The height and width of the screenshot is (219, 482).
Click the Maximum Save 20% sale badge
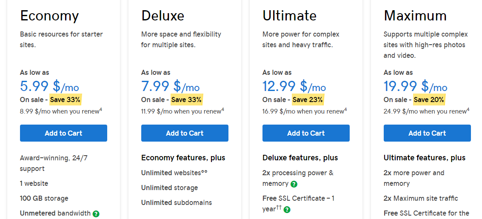(428, 100)
